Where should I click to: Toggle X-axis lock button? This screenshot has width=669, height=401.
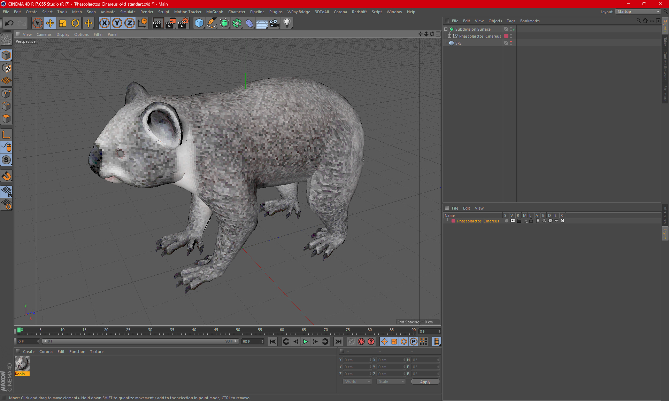104,23
